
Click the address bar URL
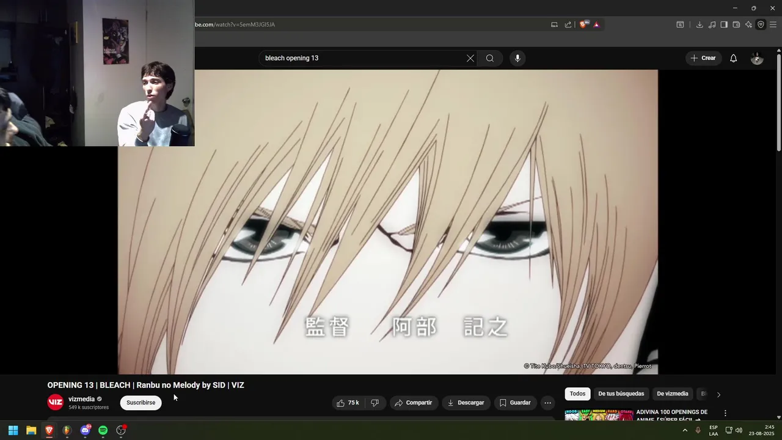click(235, 24)
